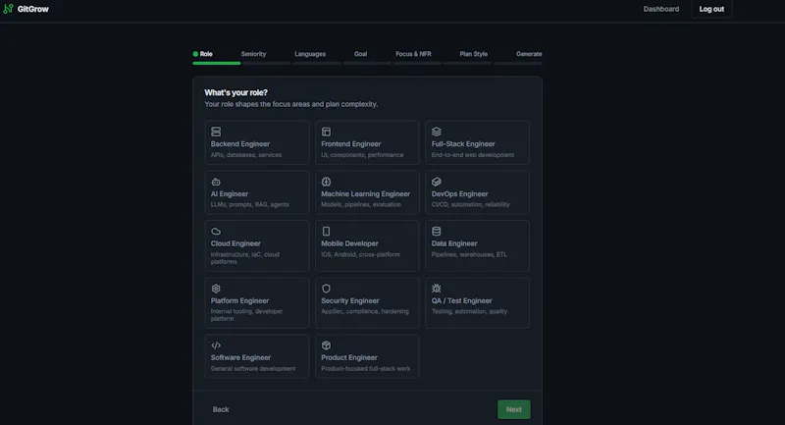Choose the Backend Engineer role label
Viewport: 785px width, 425px height.
(x=240, y=144)
